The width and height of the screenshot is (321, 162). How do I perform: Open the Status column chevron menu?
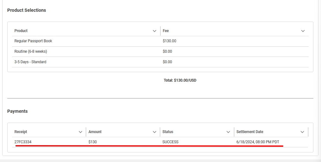[x=228, y=132]
